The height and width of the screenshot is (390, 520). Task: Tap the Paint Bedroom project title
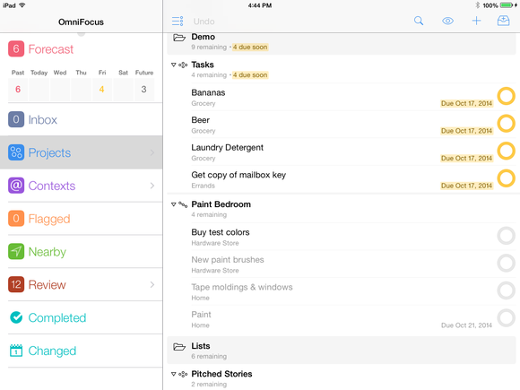coord(221,204)
